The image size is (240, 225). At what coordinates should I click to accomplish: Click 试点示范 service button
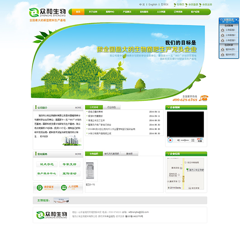click(47, 164)
